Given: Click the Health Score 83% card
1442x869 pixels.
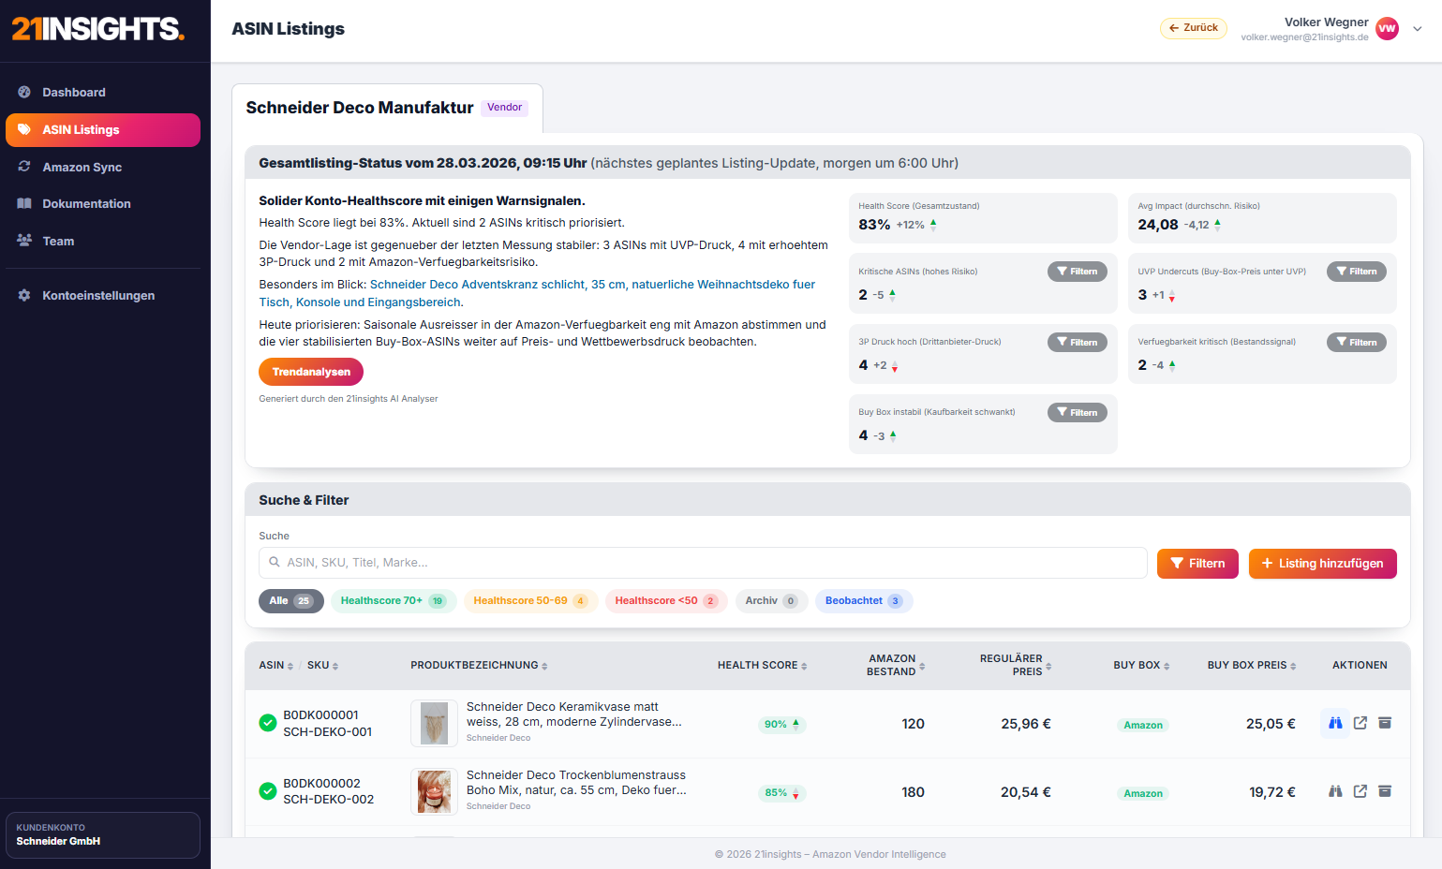Looking at the screenshot, I should pyautogui.click(x=983, y=217).
